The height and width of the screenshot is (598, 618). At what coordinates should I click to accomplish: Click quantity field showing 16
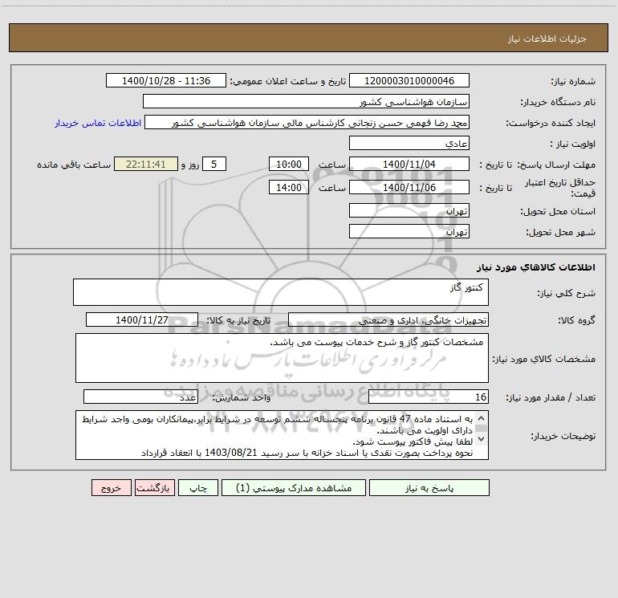pyautogui.click(x=429, y=397)
